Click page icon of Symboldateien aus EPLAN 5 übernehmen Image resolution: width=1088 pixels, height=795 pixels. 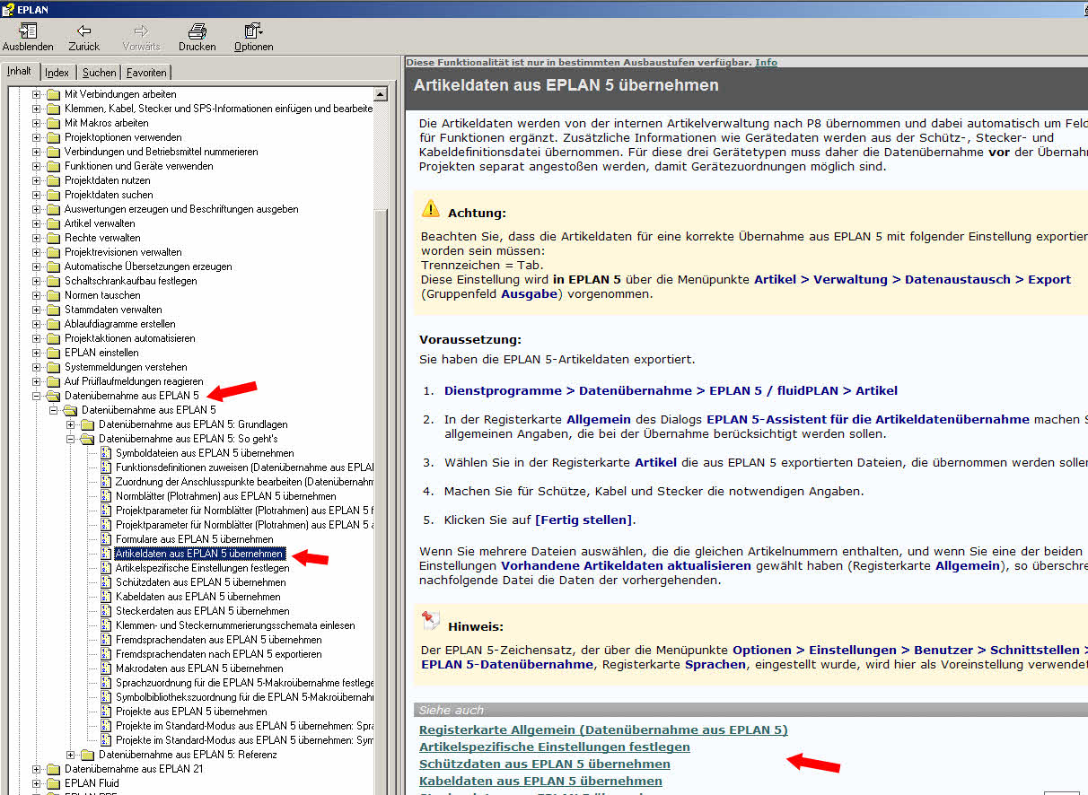point(105,453)
